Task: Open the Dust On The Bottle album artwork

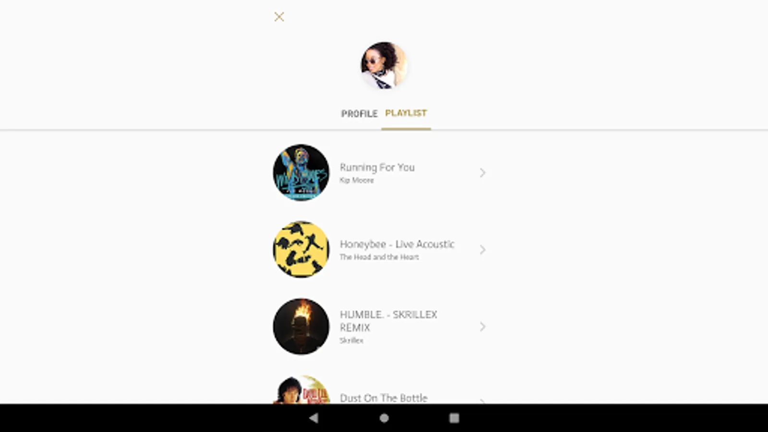Action: click(x=301, y=389)
